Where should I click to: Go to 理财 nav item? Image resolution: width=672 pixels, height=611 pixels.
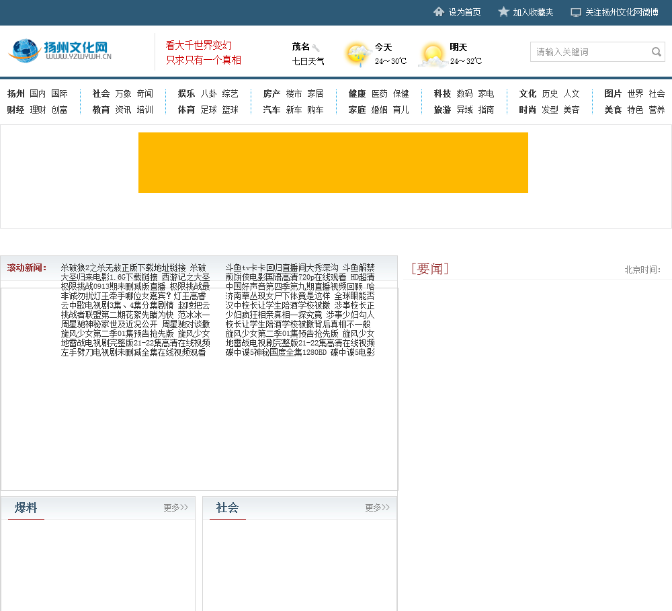click(x=38, y=110)
